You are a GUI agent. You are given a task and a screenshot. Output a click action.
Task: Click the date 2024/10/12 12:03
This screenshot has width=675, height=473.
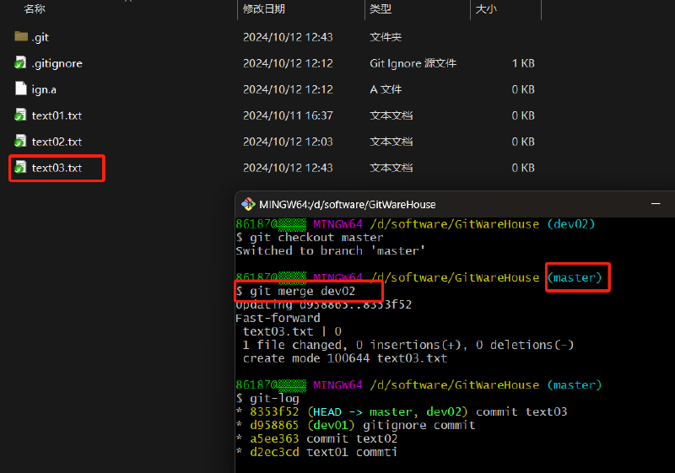click(288, 142)
